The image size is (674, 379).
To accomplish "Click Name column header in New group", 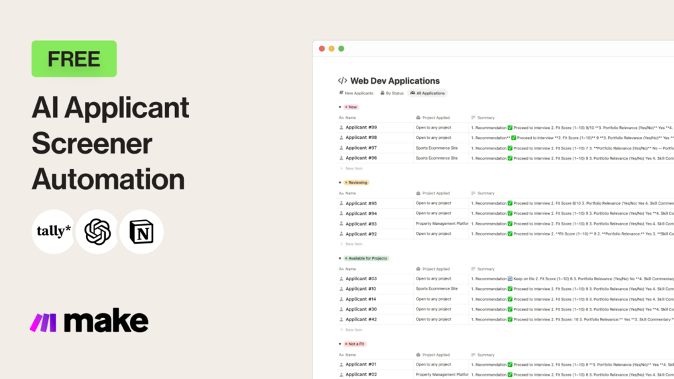I will 348,118.
